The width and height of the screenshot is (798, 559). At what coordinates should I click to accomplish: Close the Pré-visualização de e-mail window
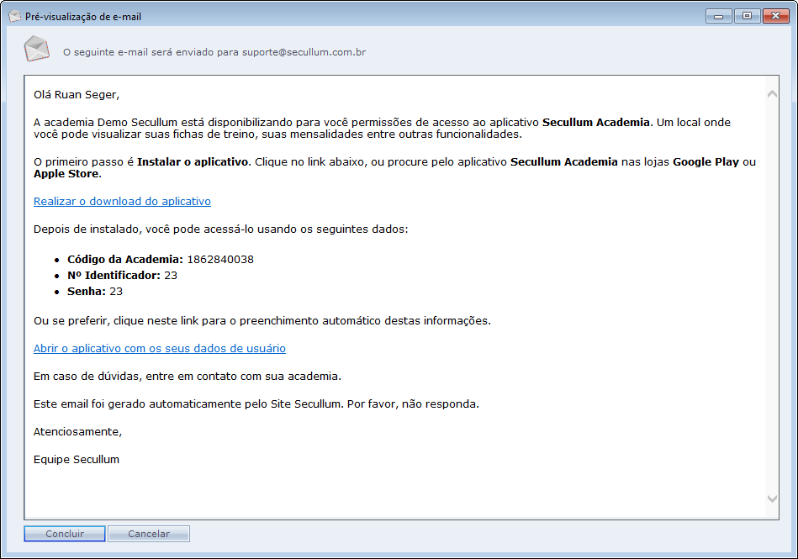tap(776, 15)
